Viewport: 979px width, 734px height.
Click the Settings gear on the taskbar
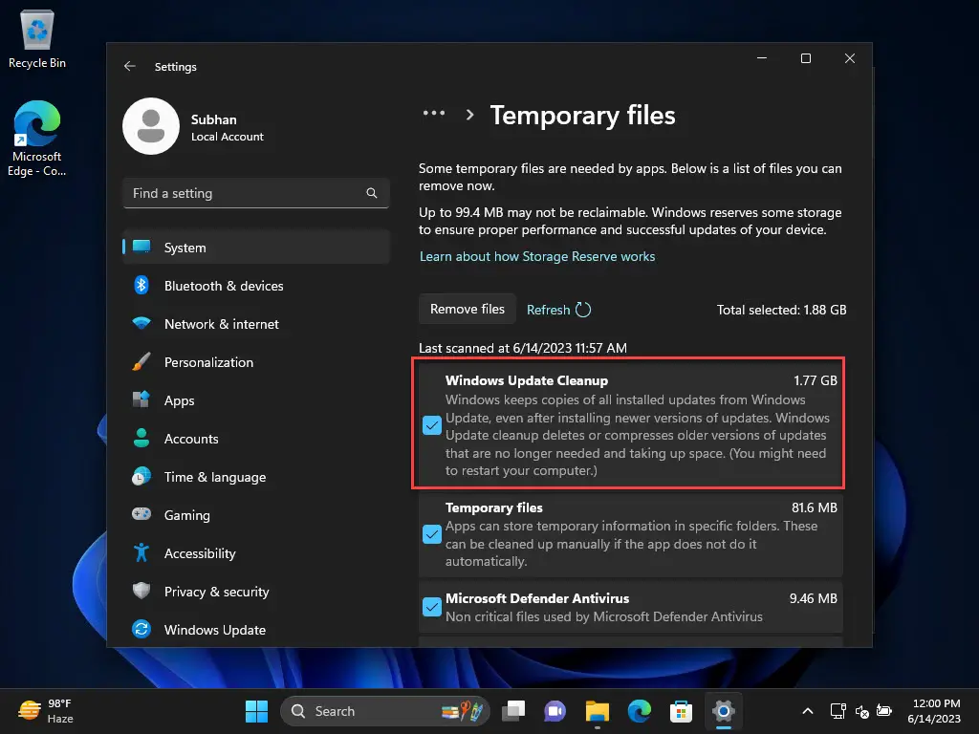tap(723, 711)
